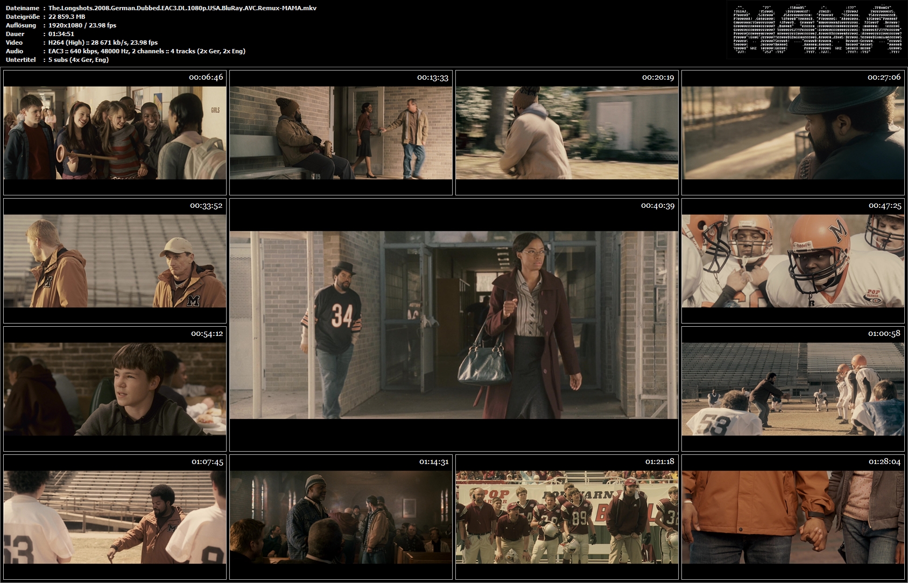The height and width of the screenshot is (583, 908).
Task: Select the holding hands frame at 01:28:04
Action: click(x=793, y=517)
